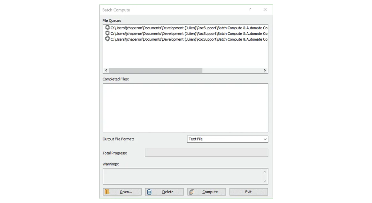Click the Open... button
The image size is (372, 203).
[122, 192]
